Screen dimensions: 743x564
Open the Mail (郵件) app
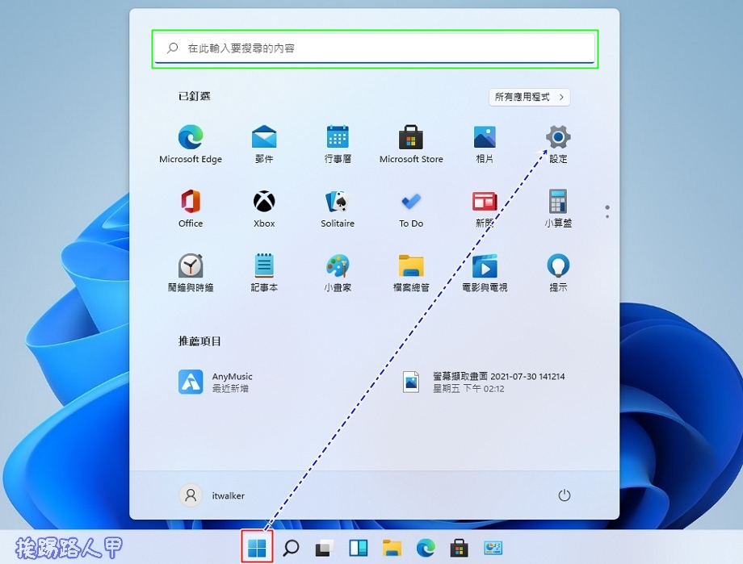point(264,144)
